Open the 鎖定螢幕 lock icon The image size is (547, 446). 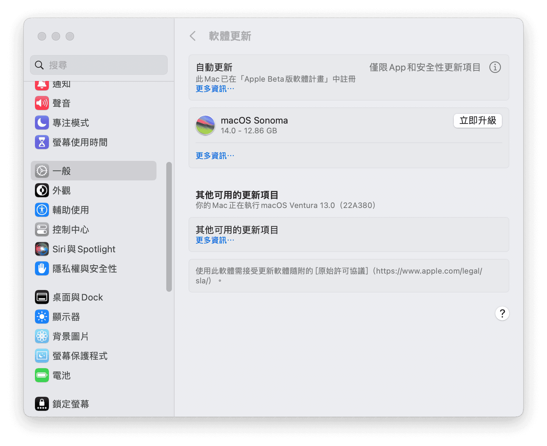click(x=42, y=404)
